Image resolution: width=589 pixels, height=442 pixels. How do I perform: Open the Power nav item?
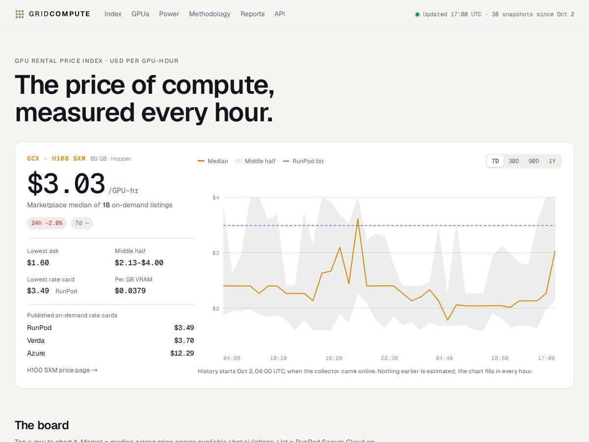169,14
